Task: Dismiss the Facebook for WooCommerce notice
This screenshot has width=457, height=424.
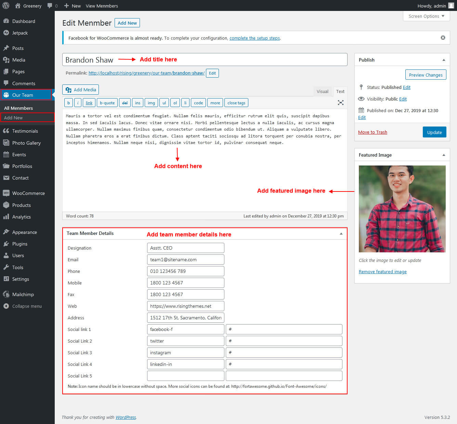Action: pos(443,38)
